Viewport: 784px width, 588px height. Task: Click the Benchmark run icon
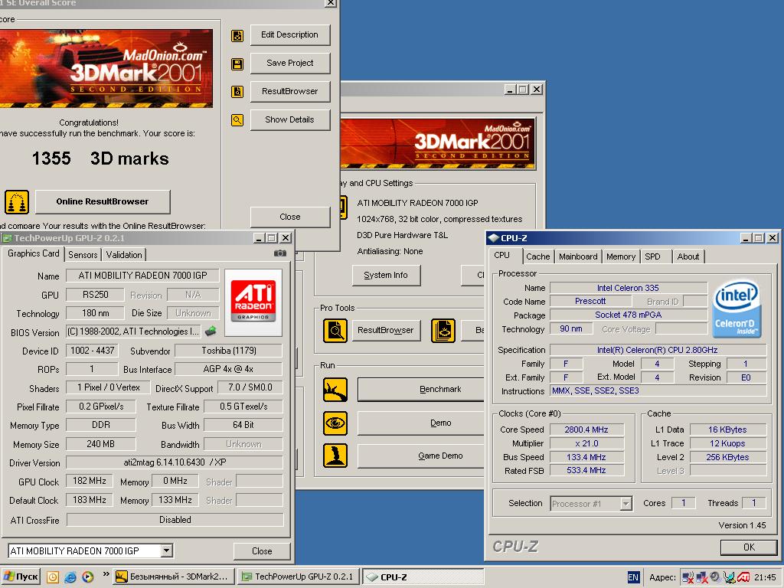tap(335, 390)
